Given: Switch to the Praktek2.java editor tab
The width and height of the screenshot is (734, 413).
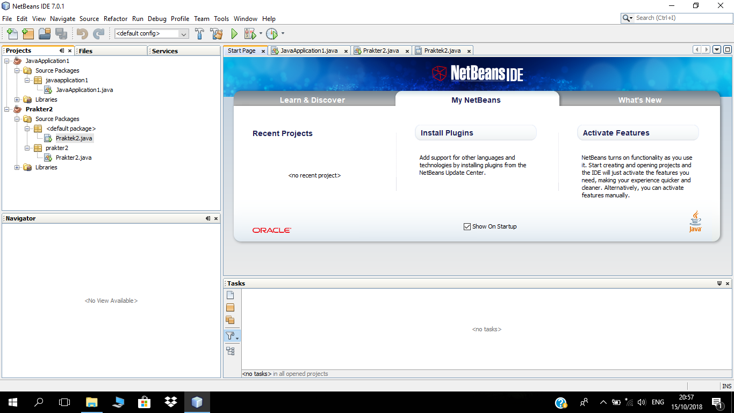Looking at the screenshot, I should pyautogui.click(x=442, y=51).
